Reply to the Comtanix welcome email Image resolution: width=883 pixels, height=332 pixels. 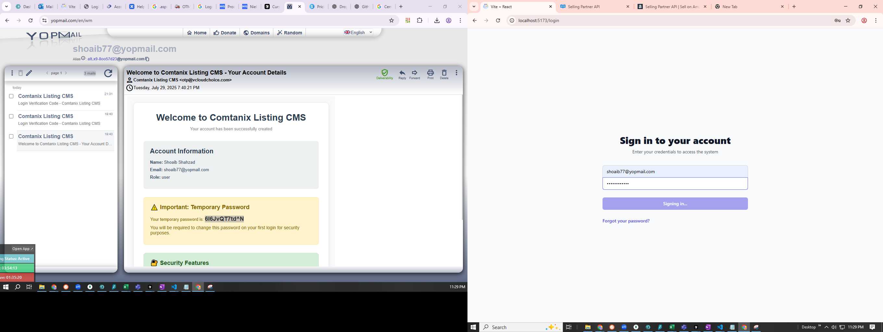pos(402,74)
